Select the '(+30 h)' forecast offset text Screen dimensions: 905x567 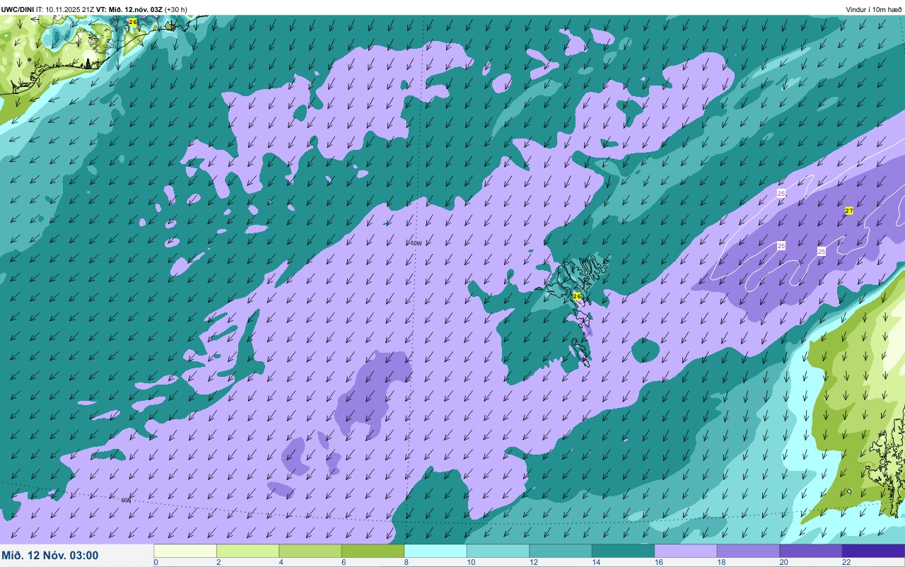coord(176,9)
